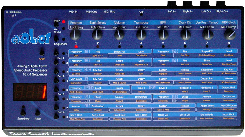Select row 4 button for VCA

56,81
